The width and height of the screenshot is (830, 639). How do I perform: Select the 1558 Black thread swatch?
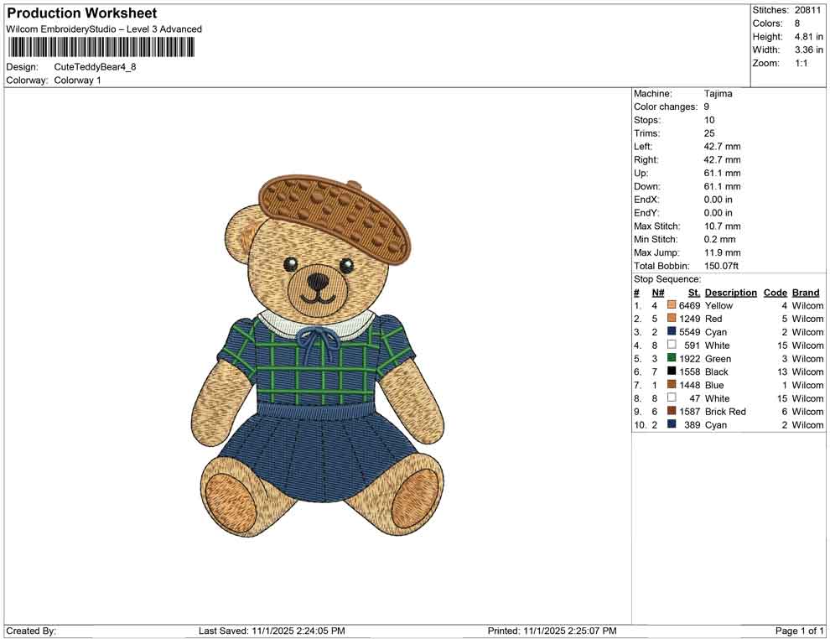click(x=671, y=371)
